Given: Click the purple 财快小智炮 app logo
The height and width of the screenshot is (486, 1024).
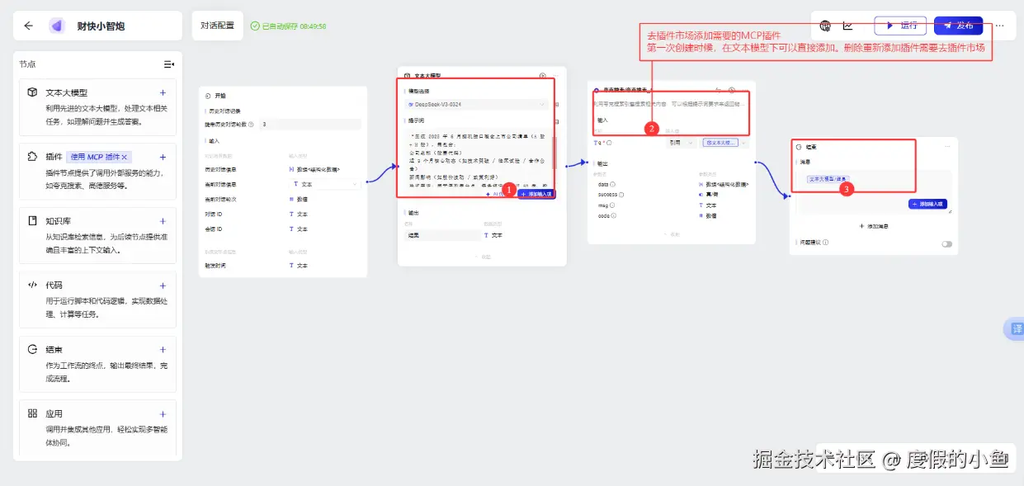Looking at the screenshot, I should [57, 26].
